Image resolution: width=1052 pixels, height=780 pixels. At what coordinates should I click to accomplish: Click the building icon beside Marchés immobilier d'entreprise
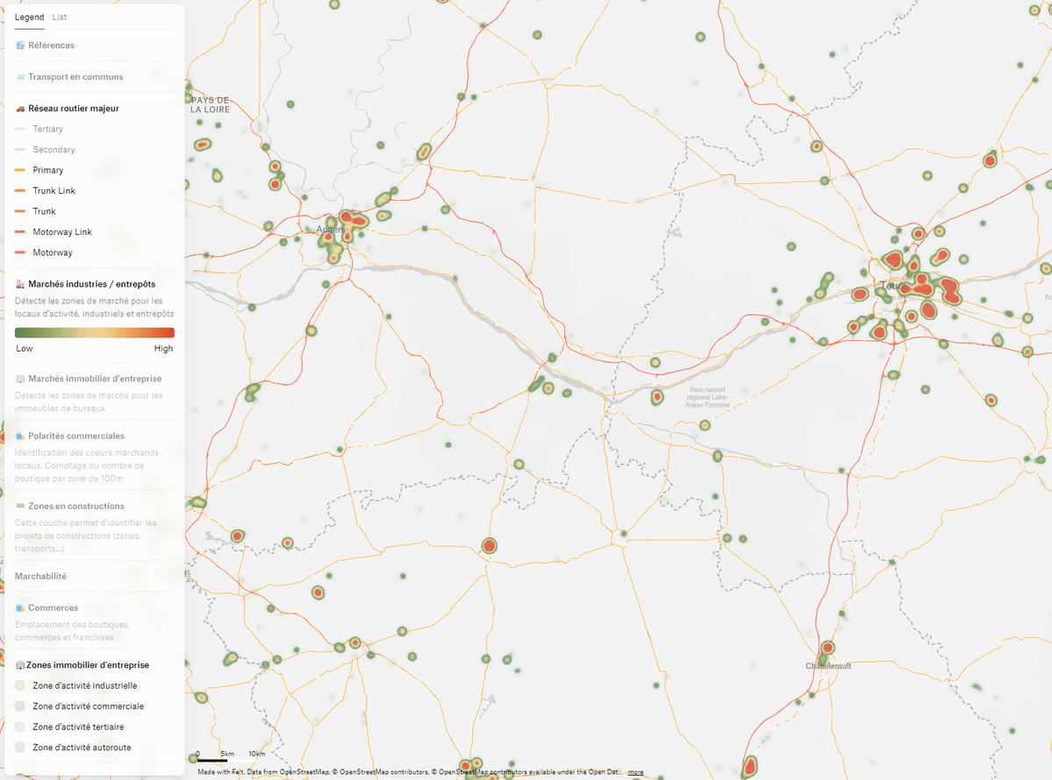tap(19, 379)
